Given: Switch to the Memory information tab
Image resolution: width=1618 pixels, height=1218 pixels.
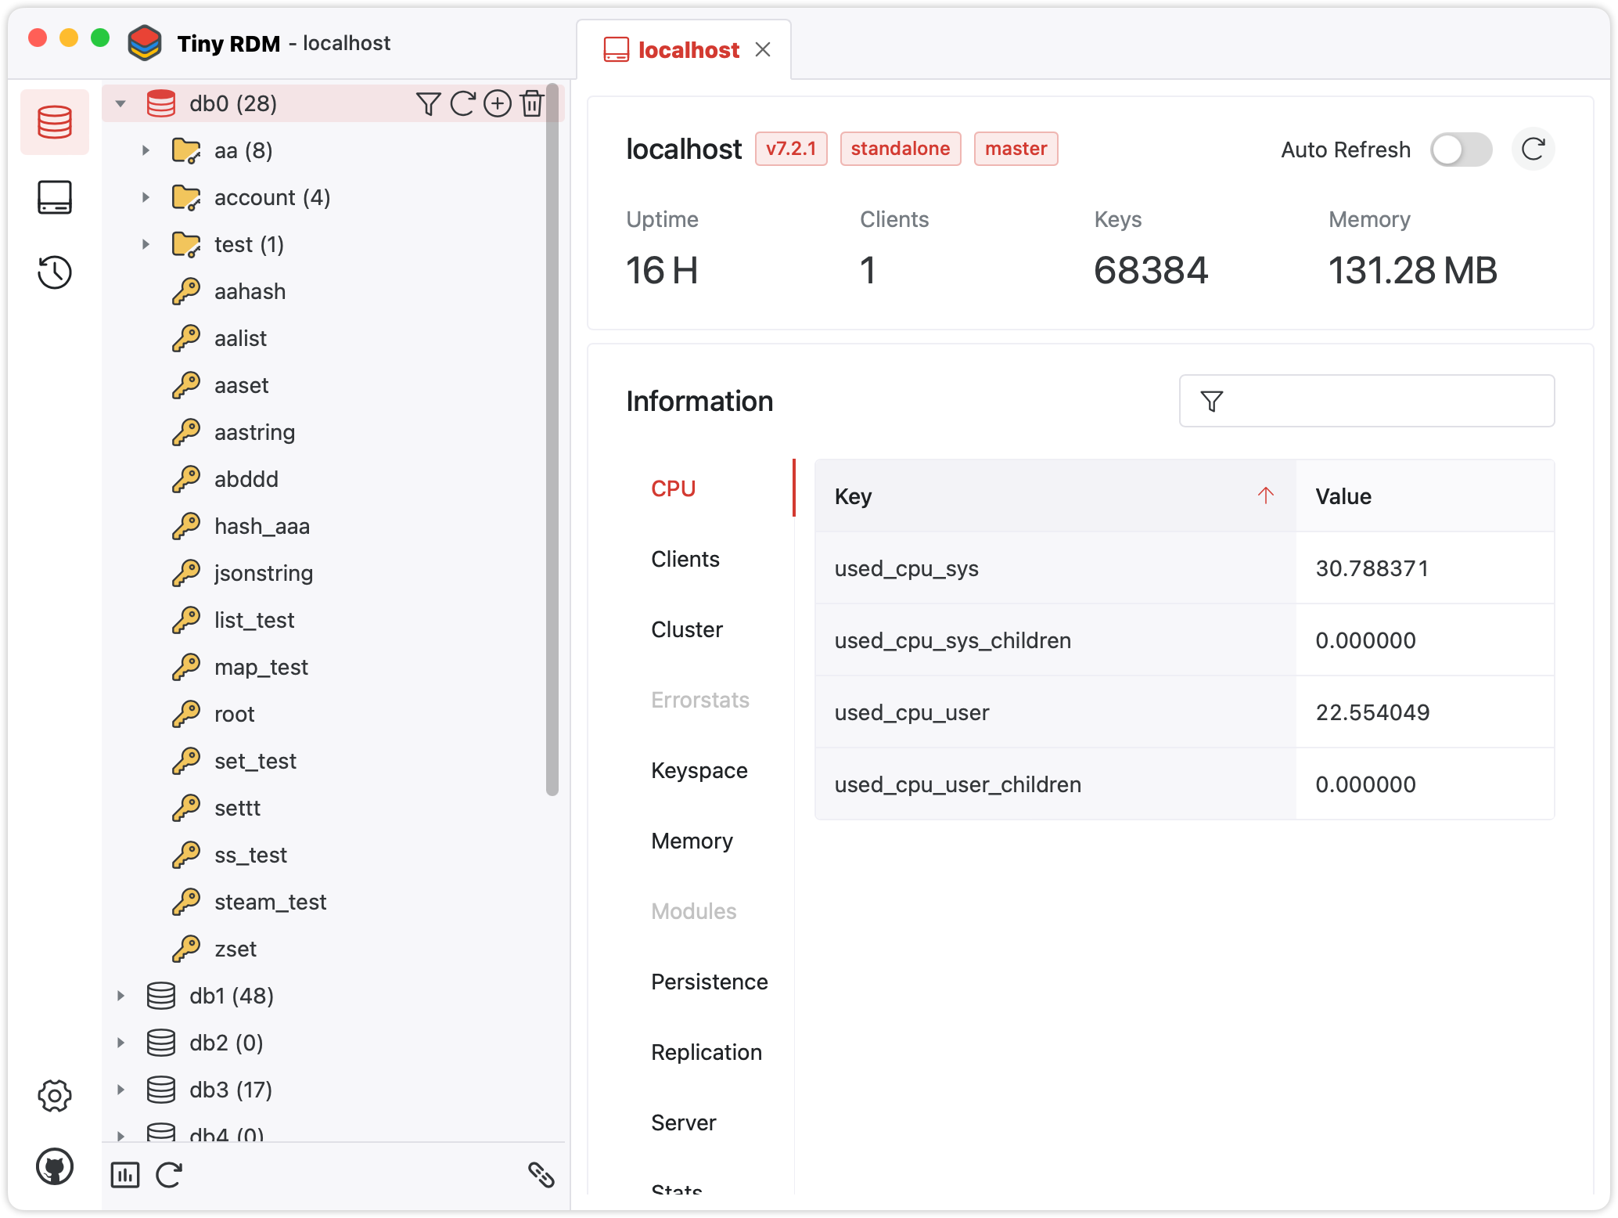Looking at the screenshot, I should pyautogui.click(x=692, y=841).
